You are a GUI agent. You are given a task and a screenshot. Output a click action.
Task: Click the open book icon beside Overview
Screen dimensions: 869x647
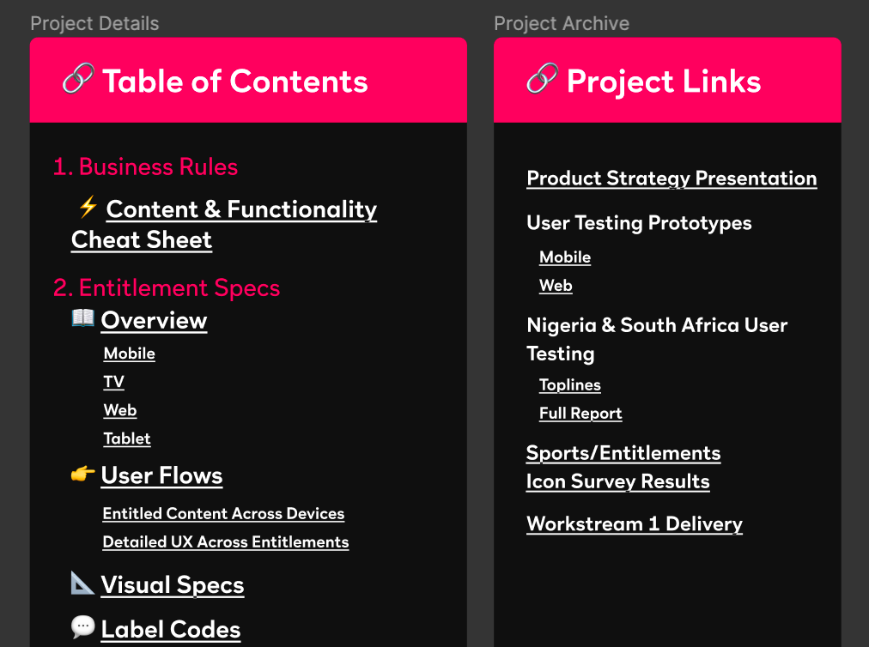pos(83,318)
